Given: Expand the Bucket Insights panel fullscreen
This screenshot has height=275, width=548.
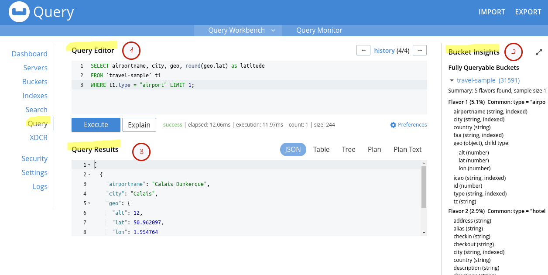Looking at the screenshot, I should (539, 52).
